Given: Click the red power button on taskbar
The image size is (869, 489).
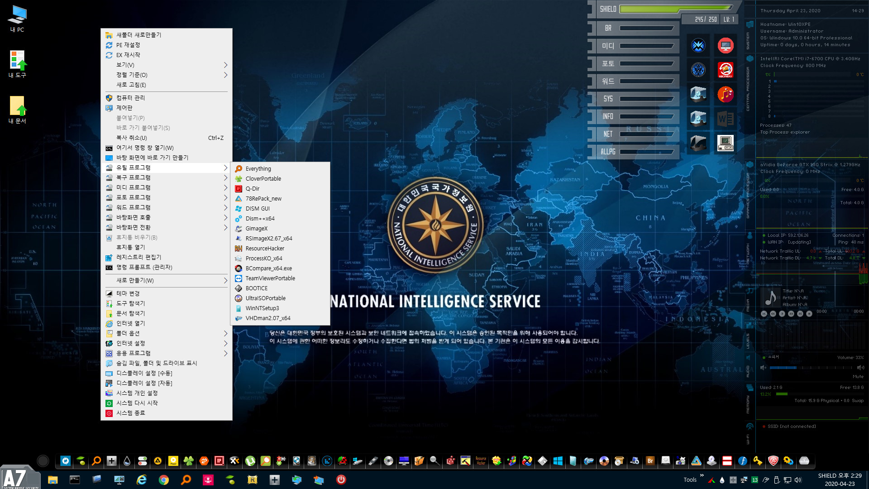Looking at the screenshot, I should (341, 480).
